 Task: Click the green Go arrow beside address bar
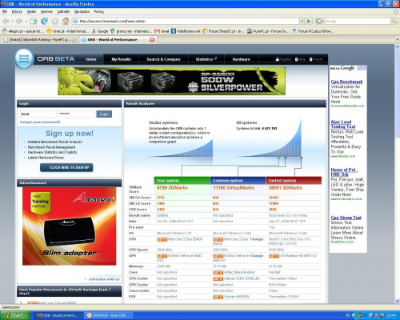tap(309, 21)
